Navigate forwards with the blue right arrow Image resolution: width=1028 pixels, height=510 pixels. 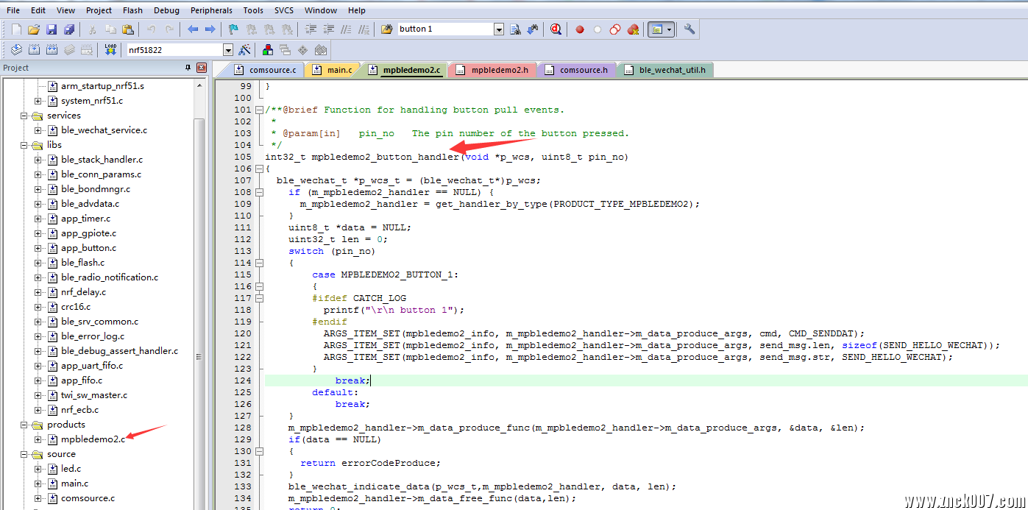point(210,29)
